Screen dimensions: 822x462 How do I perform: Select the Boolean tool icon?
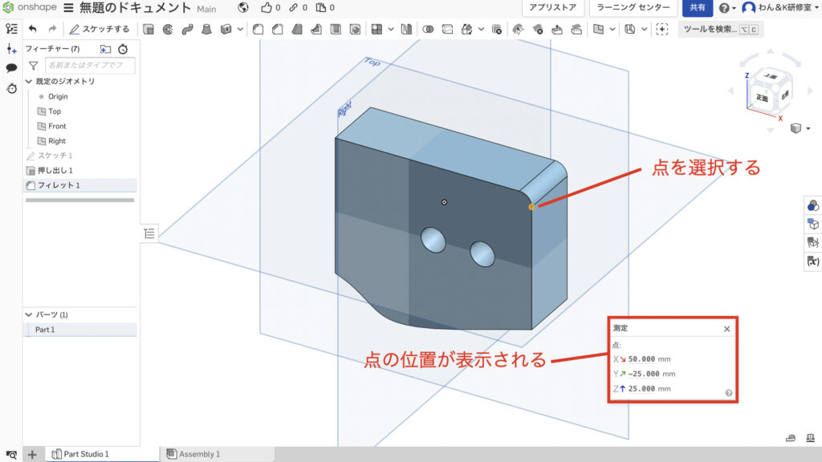point(428,30)
